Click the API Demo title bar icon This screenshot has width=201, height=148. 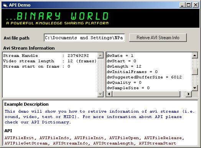[5, 5]
